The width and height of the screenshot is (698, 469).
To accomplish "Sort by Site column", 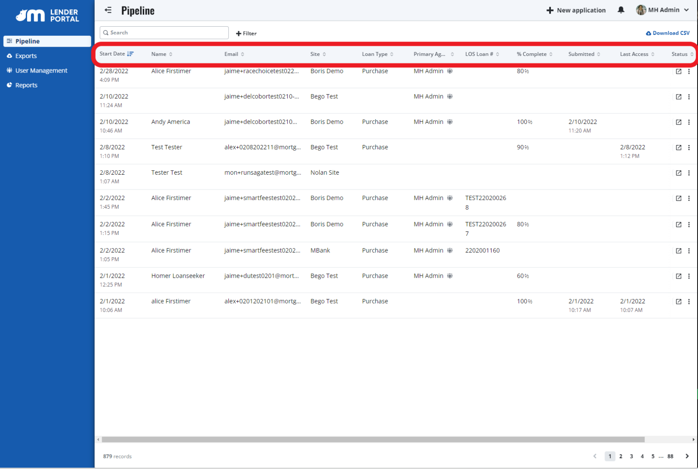I will tap(318, 54).
